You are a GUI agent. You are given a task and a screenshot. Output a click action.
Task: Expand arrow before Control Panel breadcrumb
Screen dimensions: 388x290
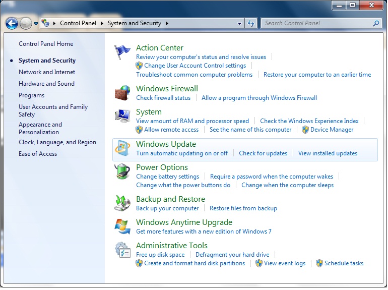pyautogui.click(x=54, y=23)
